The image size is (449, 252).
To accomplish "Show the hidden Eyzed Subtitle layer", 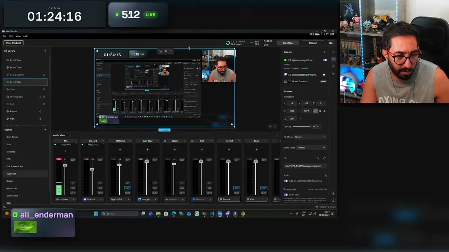I will tap(44, 75).
